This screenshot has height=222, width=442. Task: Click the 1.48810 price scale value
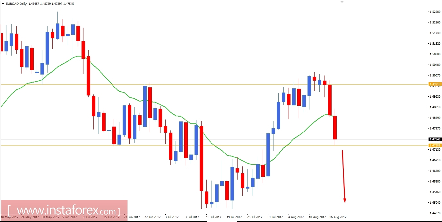pos(435,107)
